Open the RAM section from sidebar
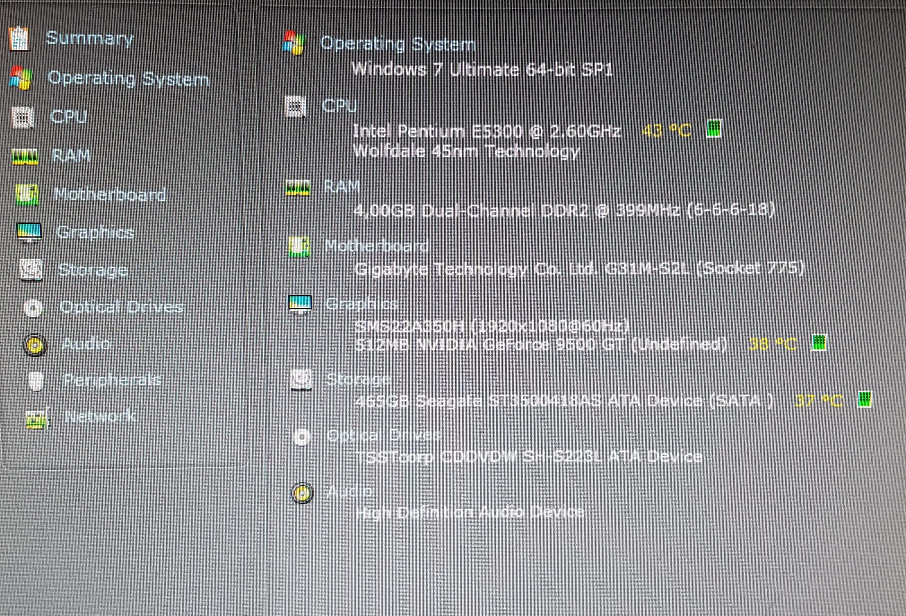The height and width of the screenshot is (616, 906). click(x=71, y=156)
